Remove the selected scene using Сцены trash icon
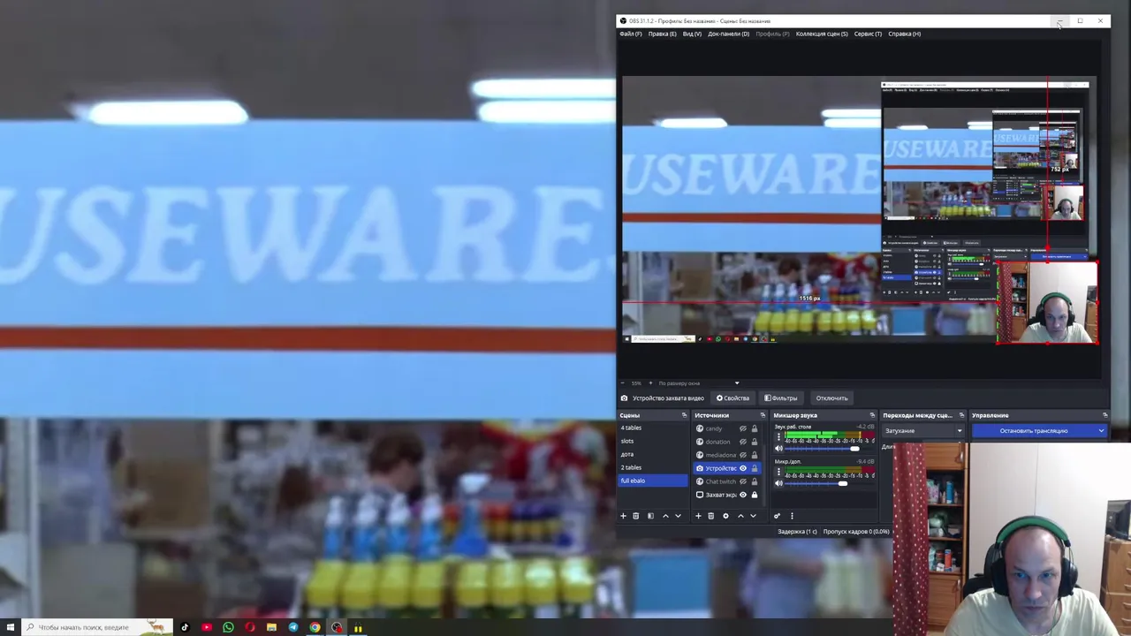 point(635,516)
